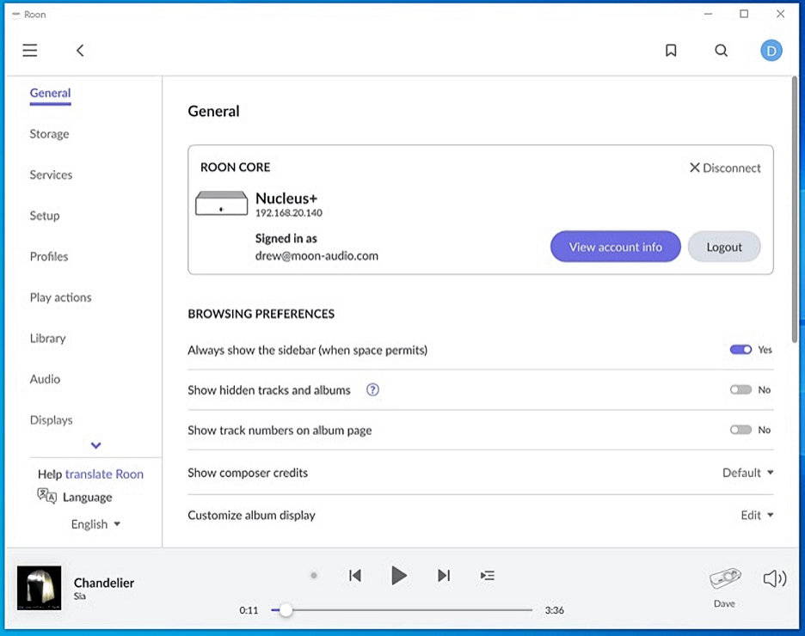Viewport: 805px width, 636px height.
Task: Open the Library settings section
Action: coord(48,339)
